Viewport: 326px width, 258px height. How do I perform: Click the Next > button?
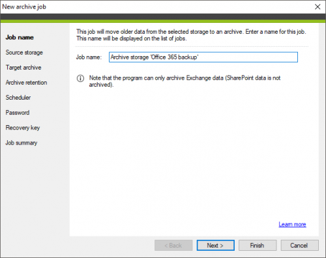pos(215,246)
